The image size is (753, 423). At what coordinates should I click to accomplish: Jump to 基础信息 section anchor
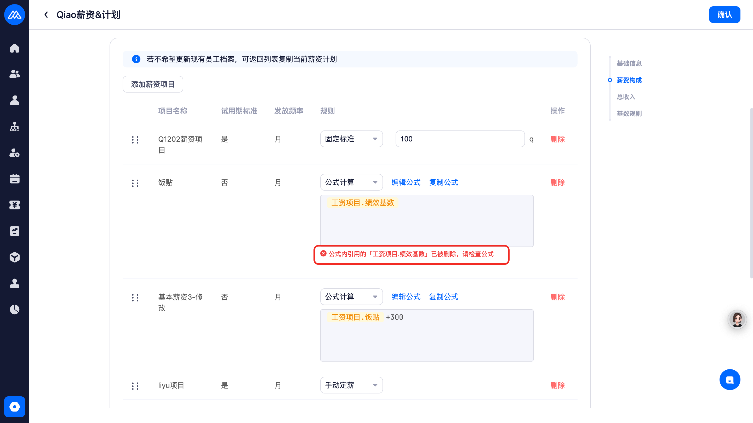coord(629,64)
